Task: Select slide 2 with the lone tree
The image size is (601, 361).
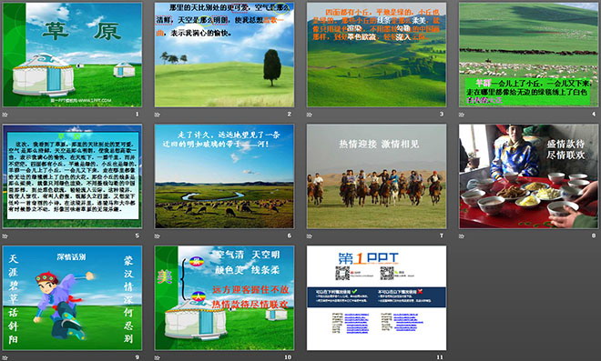Action: [x=224, y=55]
